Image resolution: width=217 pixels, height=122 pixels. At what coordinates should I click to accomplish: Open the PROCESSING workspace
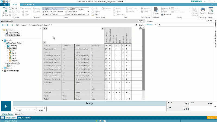(x=24, y=118)
